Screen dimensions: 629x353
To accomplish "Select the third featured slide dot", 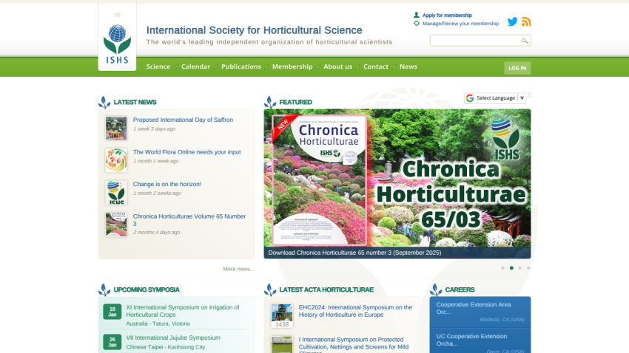I will click(x=520, y=268).
